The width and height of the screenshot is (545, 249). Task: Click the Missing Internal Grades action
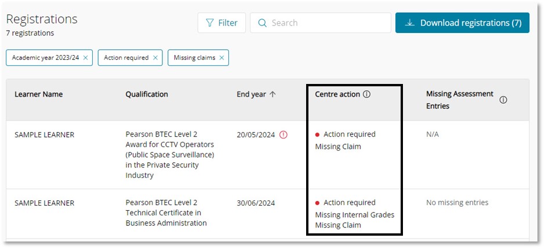[354, 215]
